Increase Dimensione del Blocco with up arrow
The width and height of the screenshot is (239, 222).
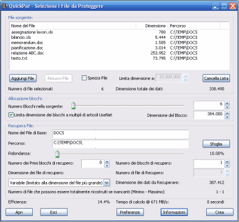click(x=227, y=113)
